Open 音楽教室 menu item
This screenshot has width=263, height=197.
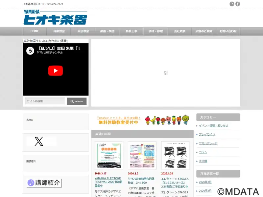(59, 31)
